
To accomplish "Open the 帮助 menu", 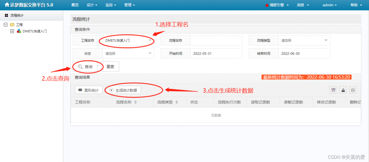I will click(356, 5).
